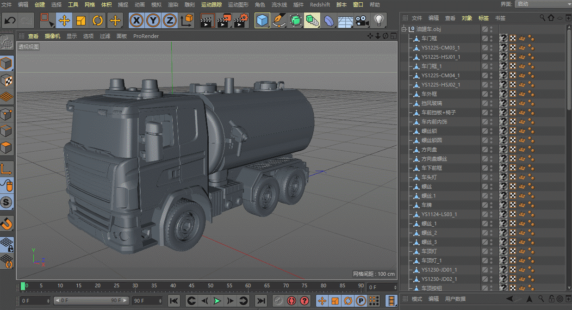This screenshot has width=572, height=310.
Task: Open Edit Render Settings clapperboard with gear
Action: point(241,20)
